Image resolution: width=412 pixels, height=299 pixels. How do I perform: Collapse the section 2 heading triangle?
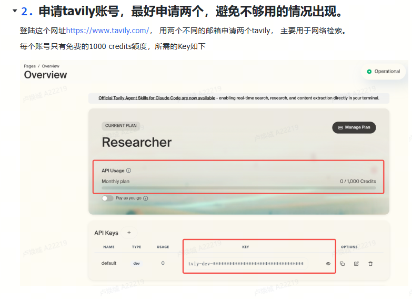[15, 11]
